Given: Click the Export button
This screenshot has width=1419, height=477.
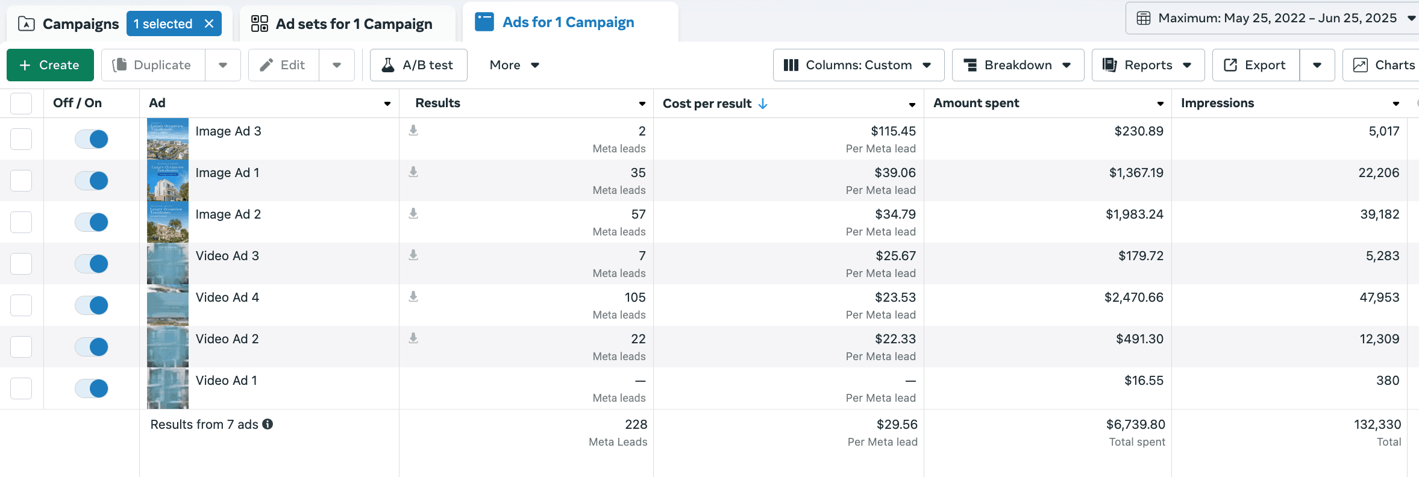Looking at the screenshot, I should coord(1256,65).
